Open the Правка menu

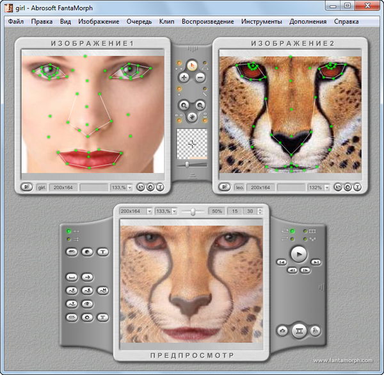click(42, 22)
